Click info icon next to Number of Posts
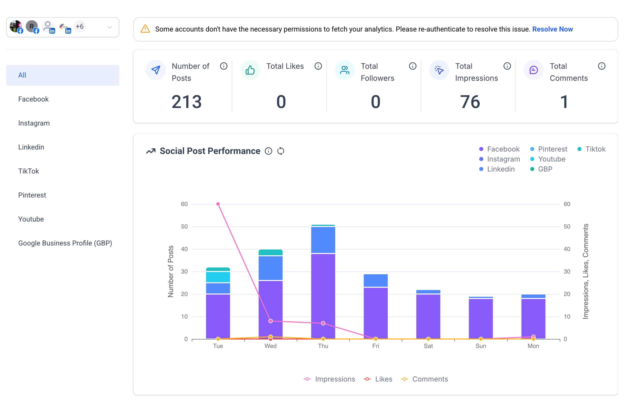The height and width of the screenshot is (404, 636). click(223, 66)
